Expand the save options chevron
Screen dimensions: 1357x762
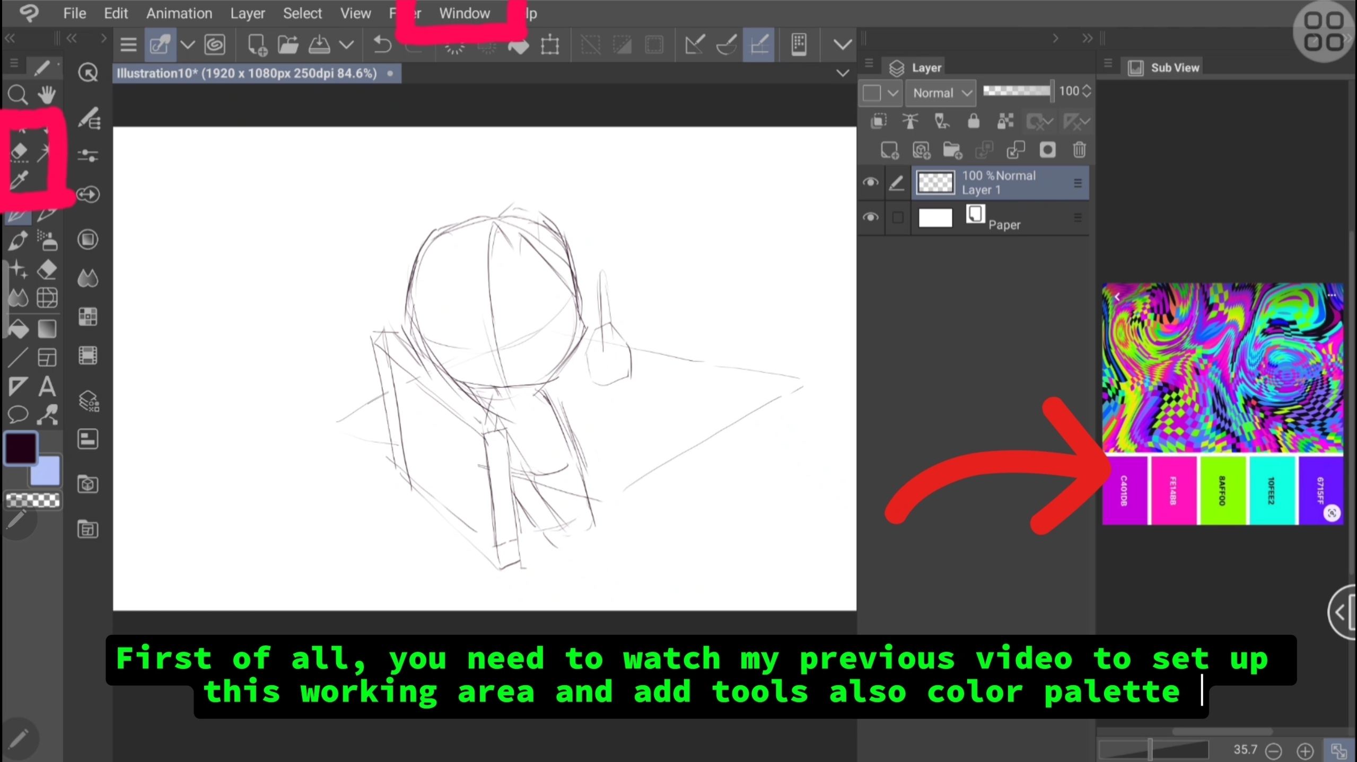(x=346, y=45)
